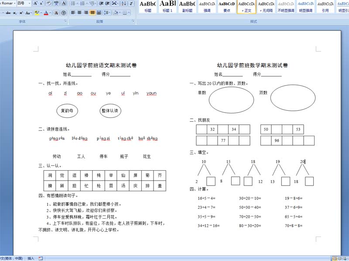Toggle 插入 insert mode in the status bar

[x=31, y=258]
